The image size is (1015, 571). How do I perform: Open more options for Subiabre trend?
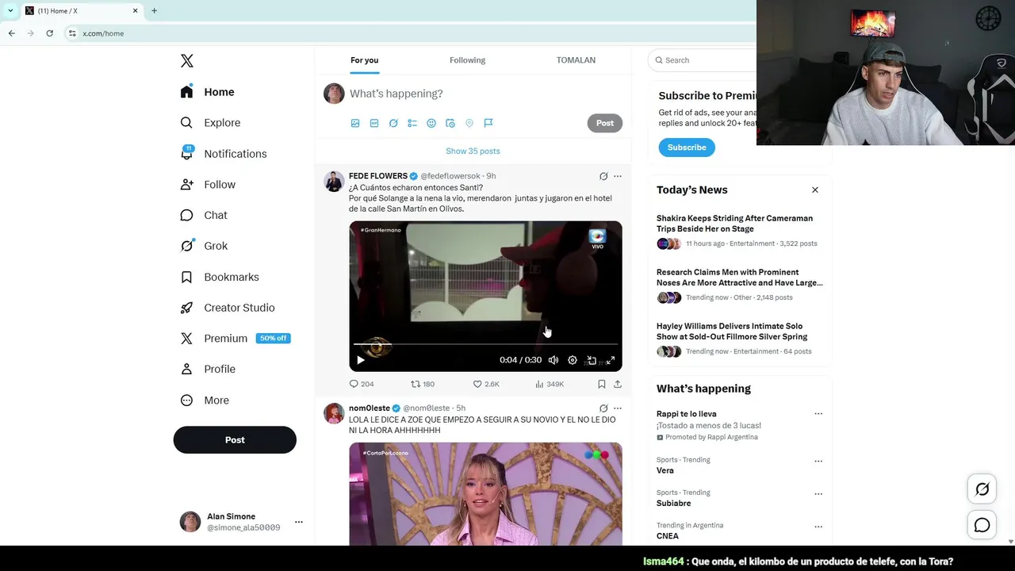(x=818, y=494)
